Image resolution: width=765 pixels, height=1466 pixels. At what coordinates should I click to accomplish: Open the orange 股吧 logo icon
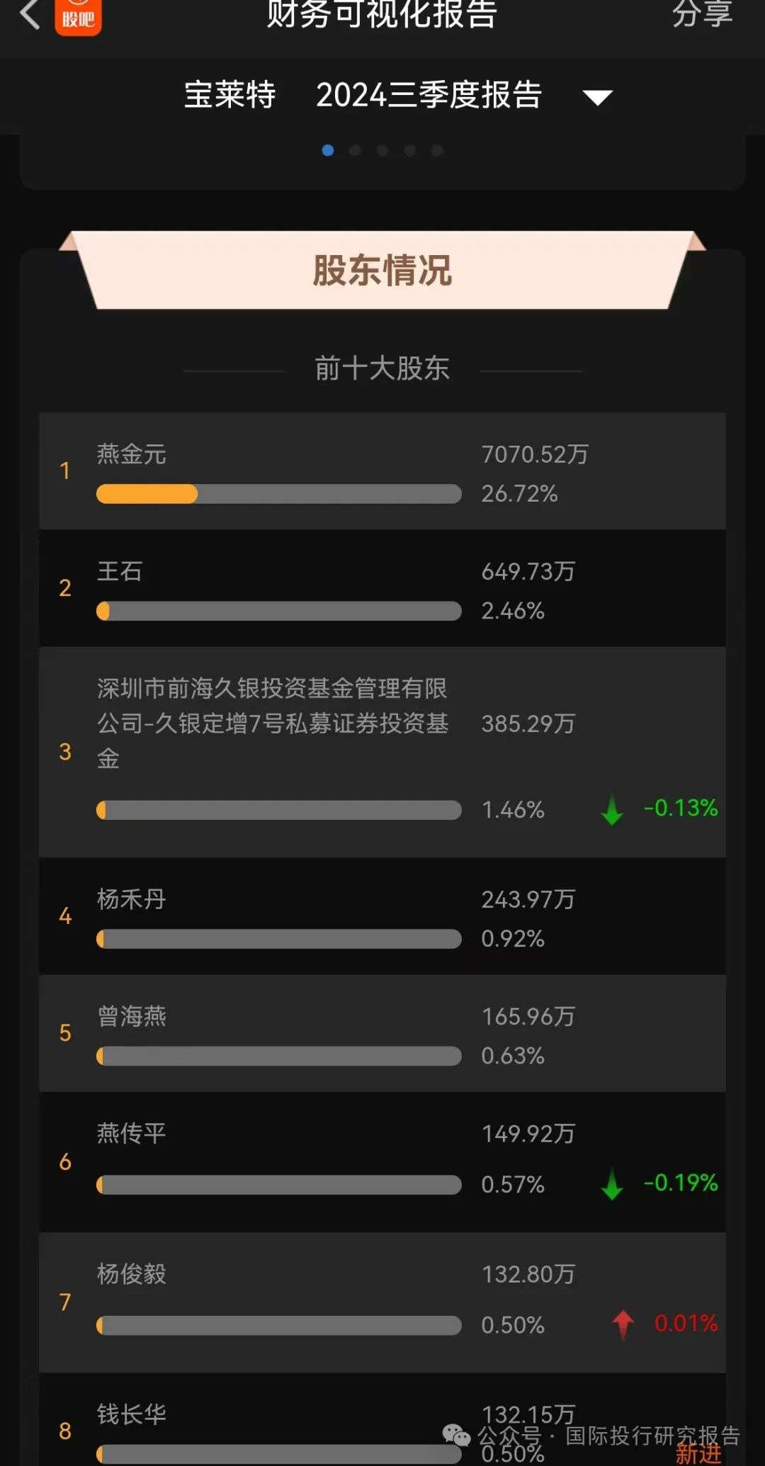78,16
